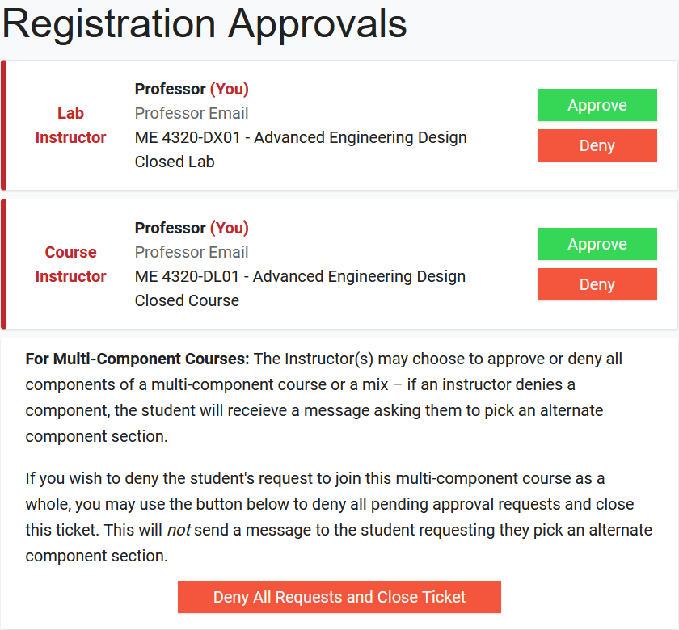The width and height of the screenshot is (679, 630).
Task: Approve the Lab Instructor request
Action: [597, 106]
